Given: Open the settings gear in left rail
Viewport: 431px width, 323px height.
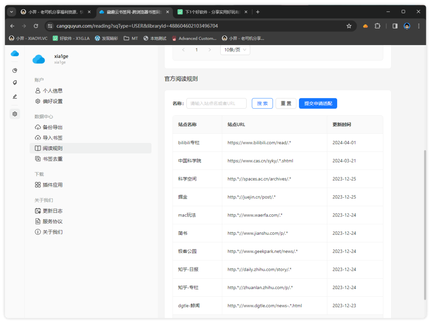Looking at the screenshot, I should click(15, 114).
